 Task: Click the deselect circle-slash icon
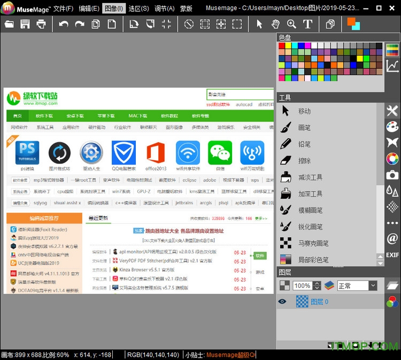189,24
